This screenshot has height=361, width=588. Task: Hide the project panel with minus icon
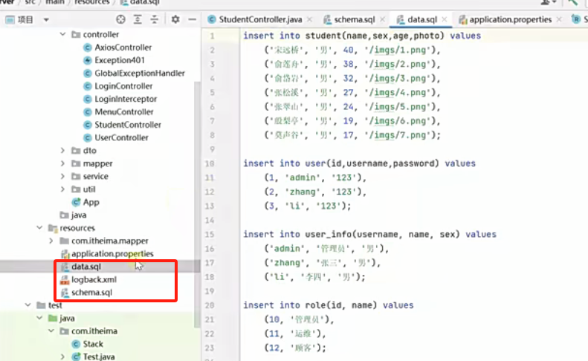click(192, 19)
